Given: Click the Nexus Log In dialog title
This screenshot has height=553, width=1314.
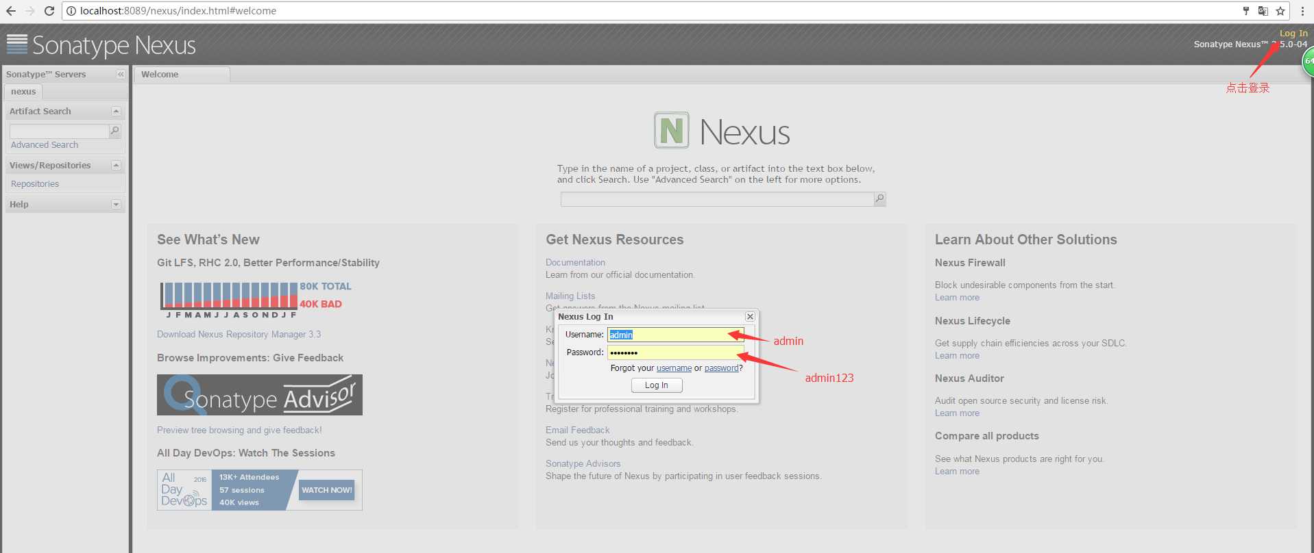Looking at the screenshot, I should [x=585, y=317].
